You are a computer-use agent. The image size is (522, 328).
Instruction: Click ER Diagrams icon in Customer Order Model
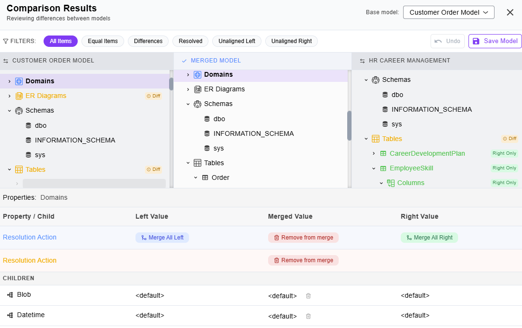click(x=19, y=96)
